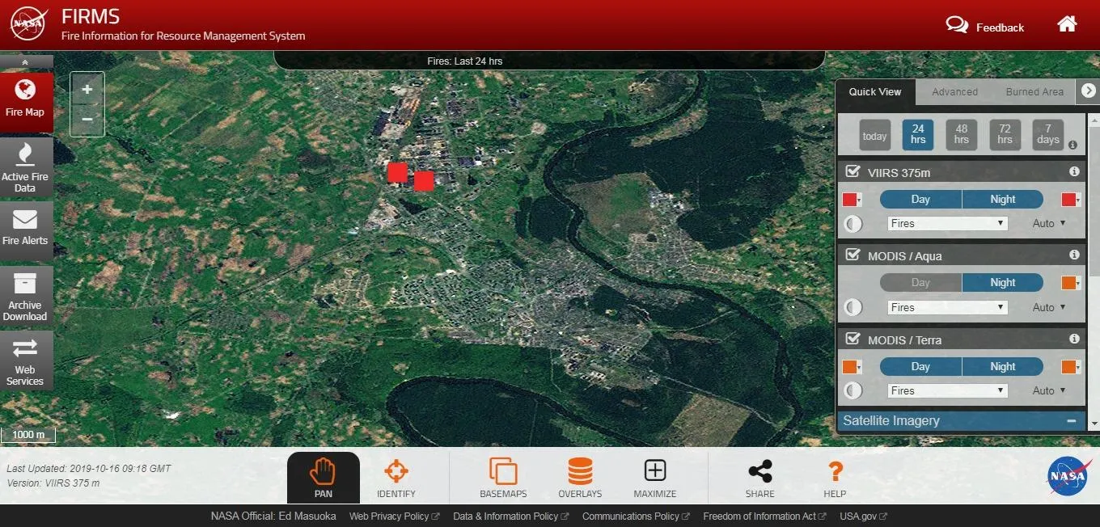This screenshot has width=1100, height=527.
Task: Click the VIIRS day red color swatch
Action: pos(849,200)
